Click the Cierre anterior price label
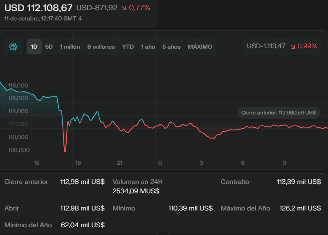Viewport: 328px width, 235px height. tap(279, 113)
